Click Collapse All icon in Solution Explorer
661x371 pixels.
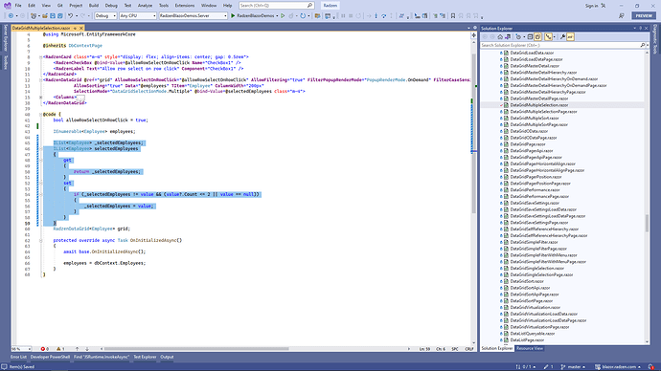531,37
